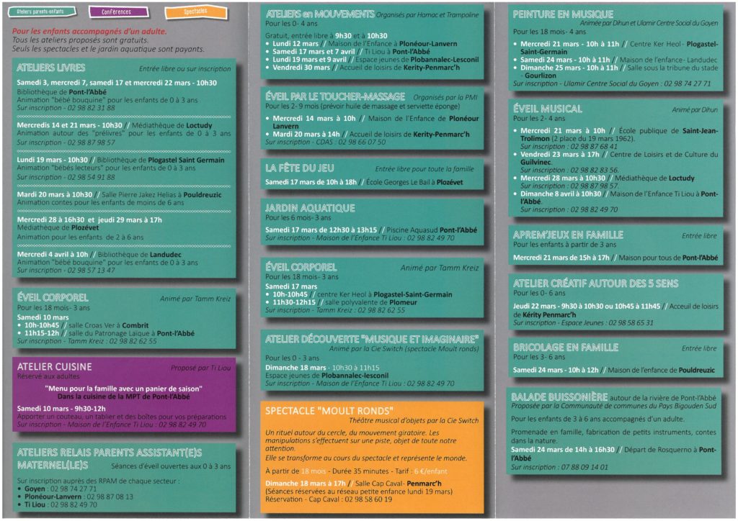Click the "APREM'JEUX EN FAMILLE" heading
Screen dimensions: 738x521
[x=568, y=235]
